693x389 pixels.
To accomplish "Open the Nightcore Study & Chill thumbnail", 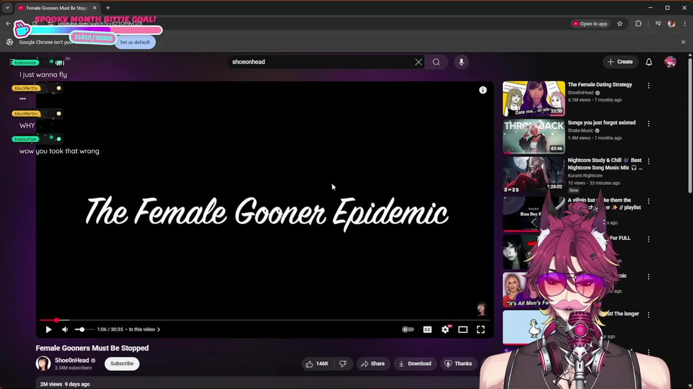I will click(x=534, y=175).
